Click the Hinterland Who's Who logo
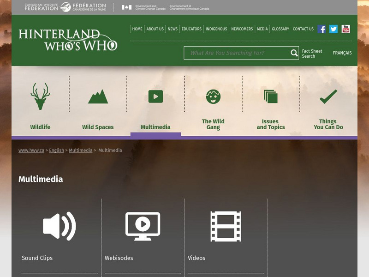 (68, 40)
